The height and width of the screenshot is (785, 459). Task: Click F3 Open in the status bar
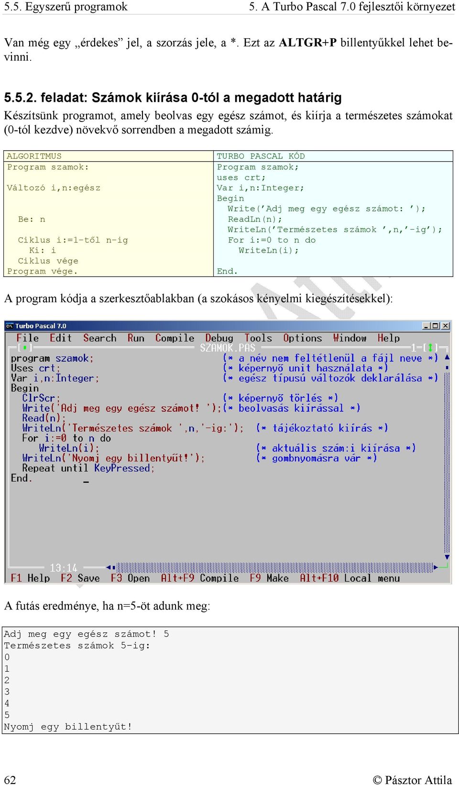pyautogui.click(x=131, y=578)
